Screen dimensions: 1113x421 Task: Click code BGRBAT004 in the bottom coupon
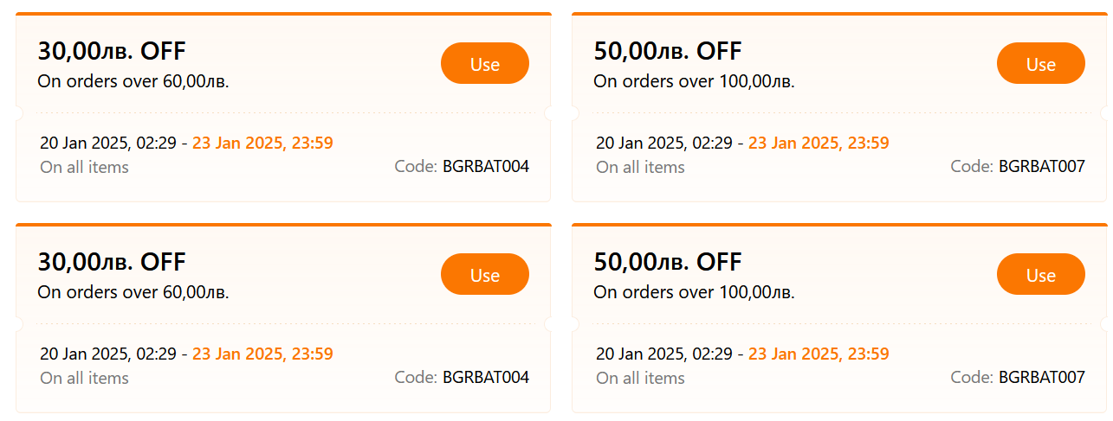(485, 378)
